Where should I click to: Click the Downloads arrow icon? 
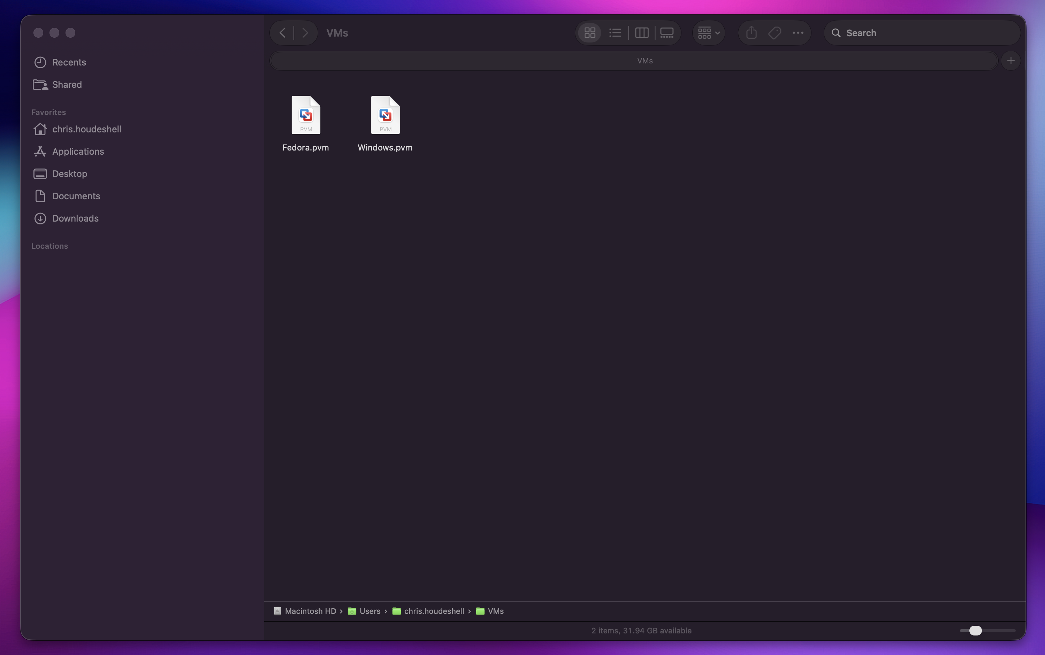click(40, 218)
